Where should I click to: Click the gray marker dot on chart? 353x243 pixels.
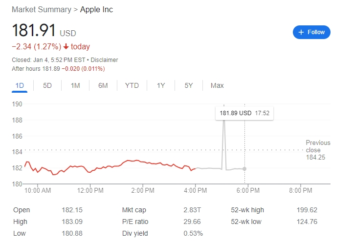[244, 169]
